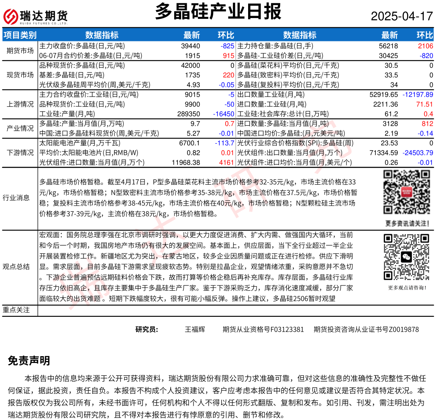This screenshot has width=436, height=420.
Task: Click the QR code with WeChat icon
Action: click(407, 257)
